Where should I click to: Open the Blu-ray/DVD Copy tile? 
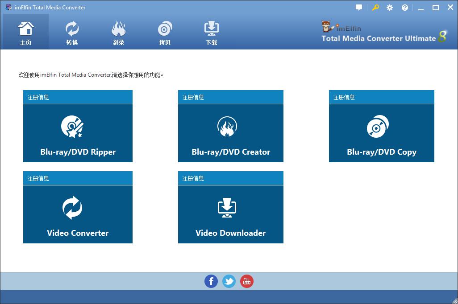point(381,133)
